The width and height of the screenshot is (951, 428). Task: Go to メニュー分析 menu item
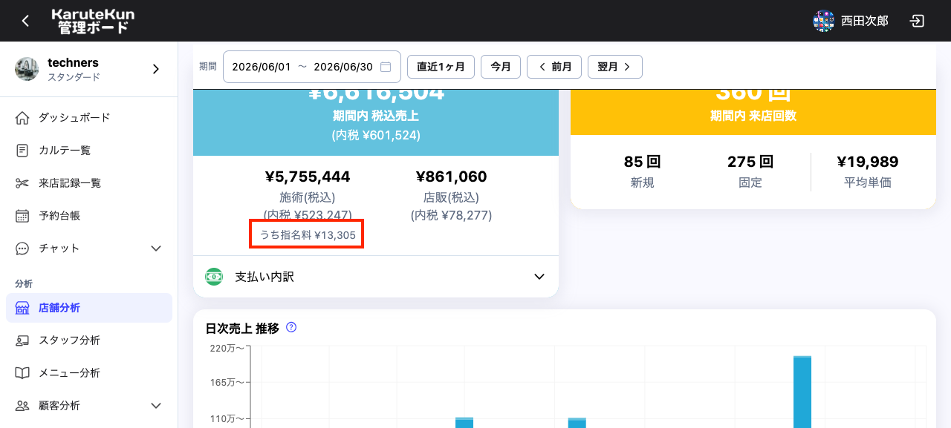coord(89,373)
